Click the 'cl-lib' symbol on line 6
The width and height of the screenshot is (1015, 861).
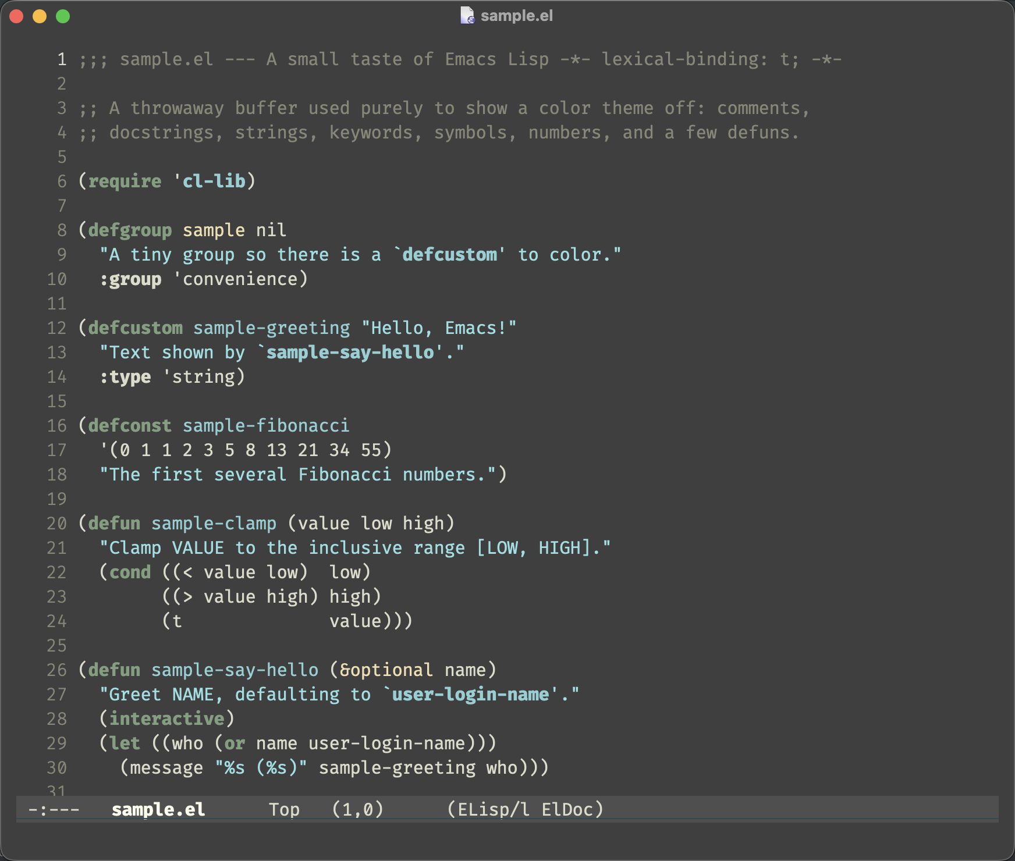click(214, 181)
